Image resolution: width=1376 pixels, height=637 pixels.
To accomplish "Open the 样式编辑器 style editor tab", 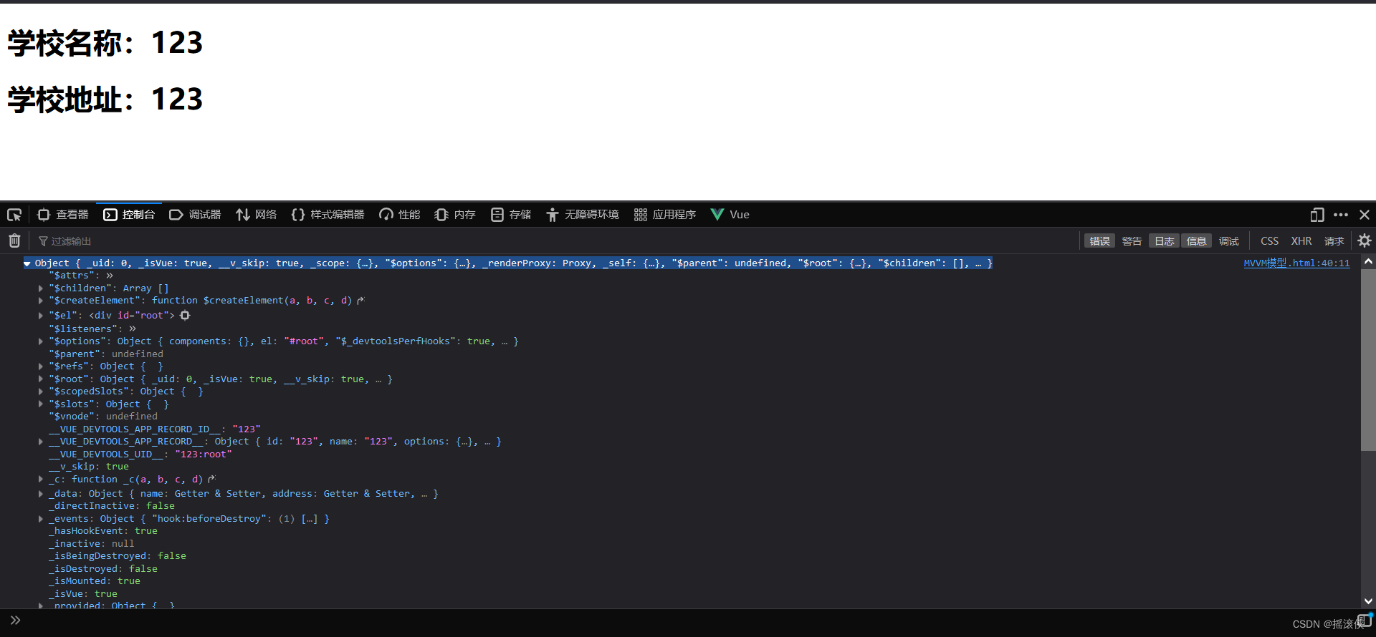I will pos(328,215).
